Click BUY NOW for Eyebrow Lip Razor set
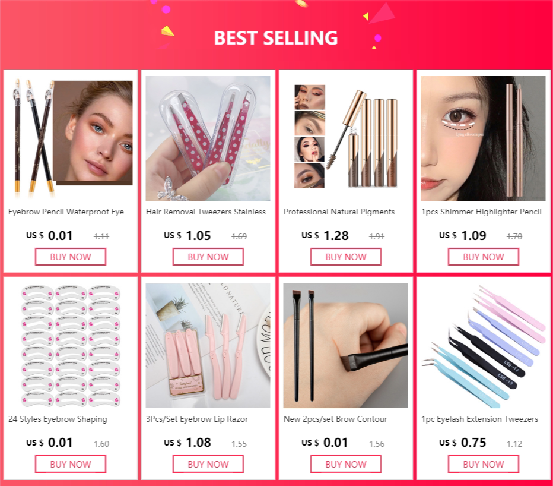The height and width of the screenshot is (486, 553). click(208, 464)
